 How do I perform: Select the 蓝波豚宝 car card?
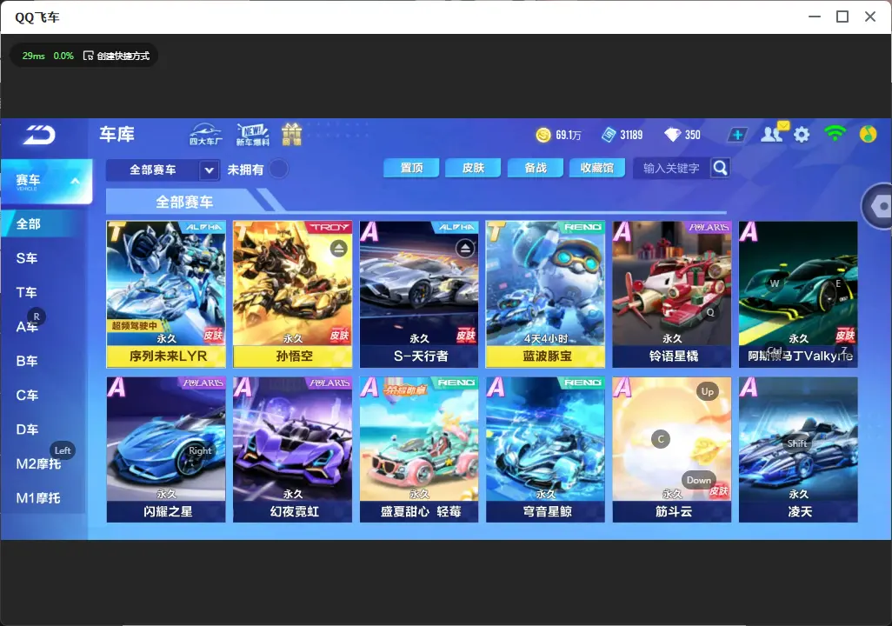pyautogui.click(x=546, y=294)
